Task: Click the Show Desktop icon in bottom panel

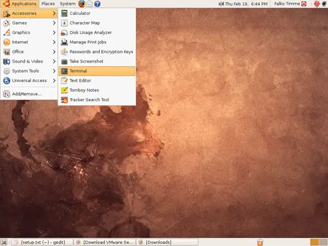Action: tap(4, 242)
